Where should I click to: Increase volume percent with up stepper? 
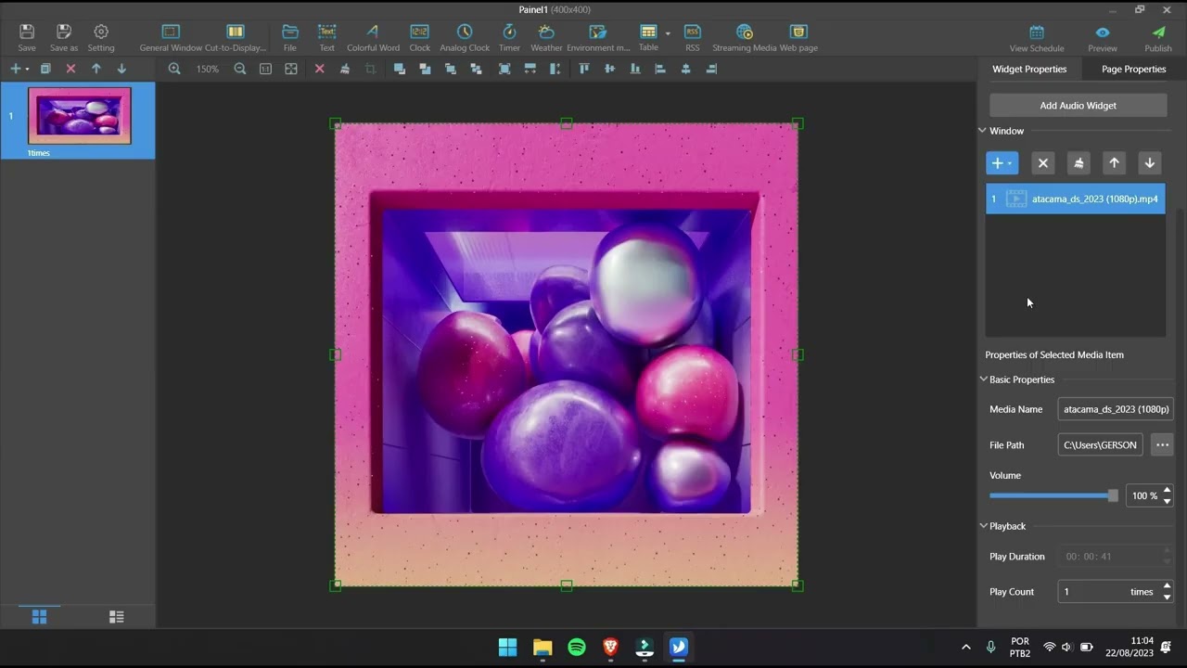(1167, 490)
